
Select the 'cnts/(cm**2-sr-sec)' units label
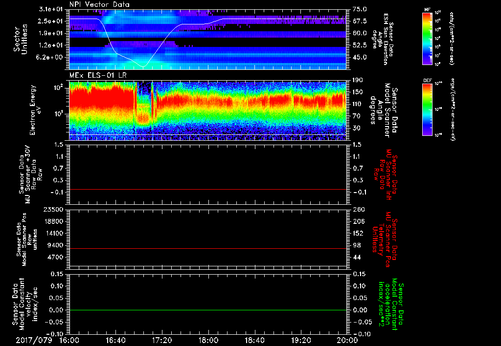click(452, 39)
